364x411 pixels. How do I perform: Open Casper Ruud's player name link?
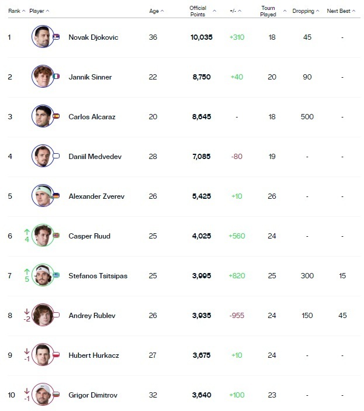pyautogui.click(x=89, y=236)
